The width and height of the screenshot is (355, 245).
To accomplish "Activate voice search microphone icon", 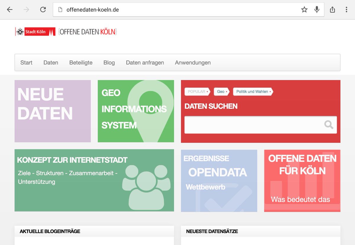I will coord(317,10).
